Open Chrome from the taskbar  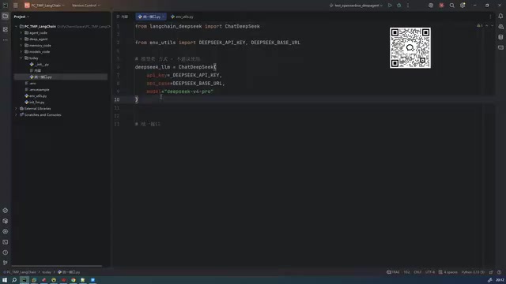tap(74, 280)
